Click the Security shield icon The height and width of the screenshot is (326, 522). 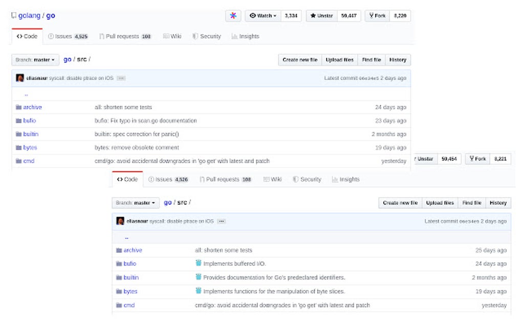194,36
